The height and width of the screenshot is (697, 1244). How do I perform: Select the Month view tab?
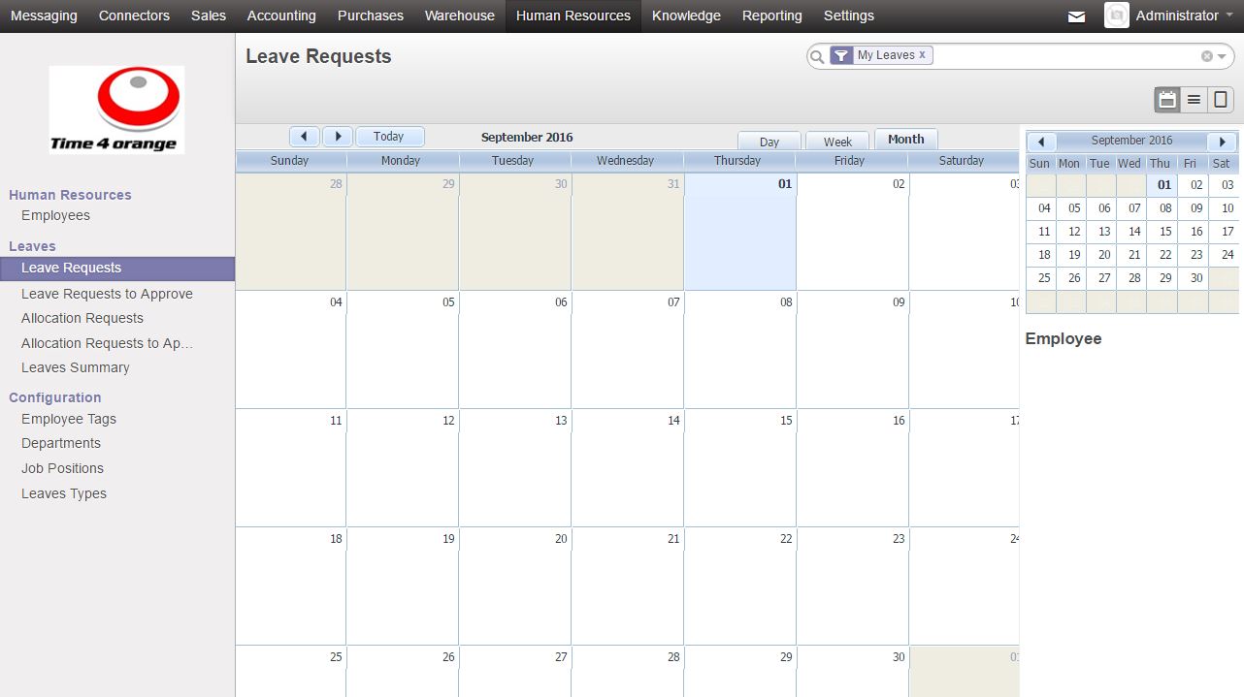coord(906,139)
